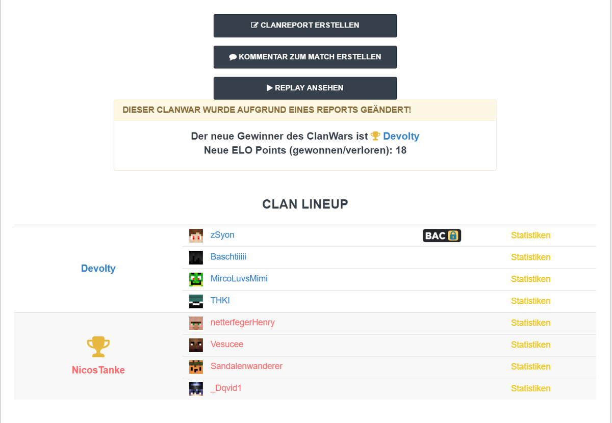The height and width of the screenshot is (423, 612).
Task: Open Statistiken for netterfegerHenry
Action: coord(531,323)
